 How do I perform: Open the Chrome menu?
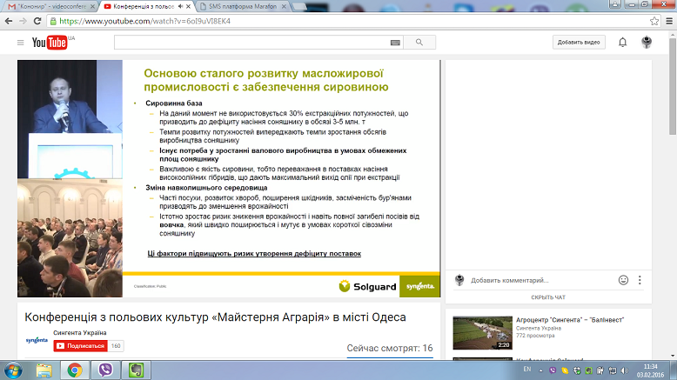[x=669, y=21]
